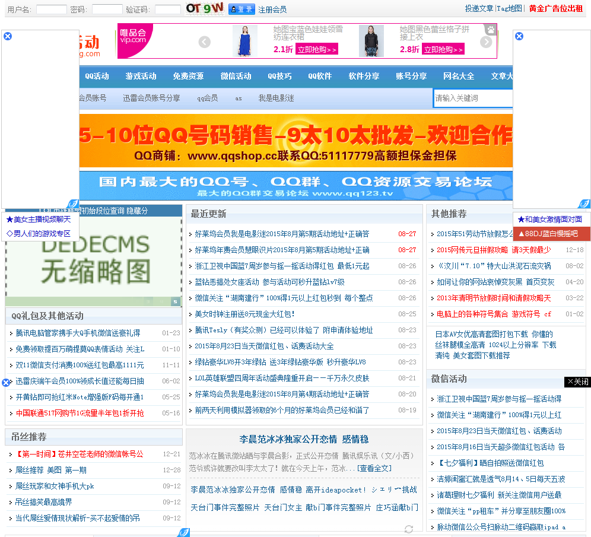591x537 pixels.
Task: Click the qq会员 sub-link
Action: 208,98
